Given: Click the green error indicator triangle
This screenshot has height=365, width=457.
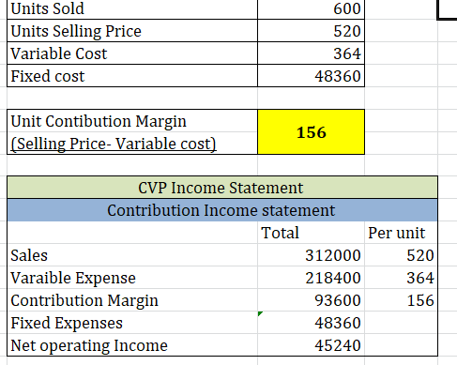Looking at the screenshot, I should tap(260, 313).
